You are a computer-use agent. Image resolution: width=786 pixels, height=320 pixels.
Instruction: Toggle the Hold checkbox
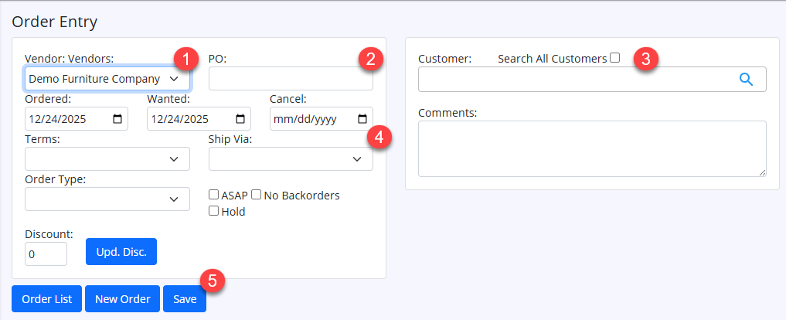pos(214,211)
